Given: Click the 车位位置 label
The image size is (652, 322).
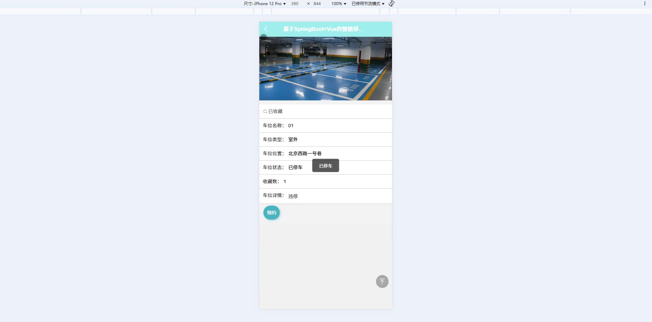Looking at the screenshot, I should (273, 154).
